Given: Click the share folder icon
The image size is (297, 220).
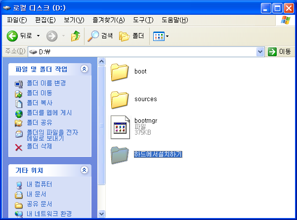Looking at the screenshot, I should tap(19, 123).
